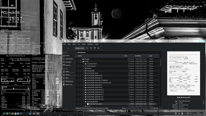206x116 pixels.
Task: Launch Chrome from the taskbar
Action: (x=15, y=114)
